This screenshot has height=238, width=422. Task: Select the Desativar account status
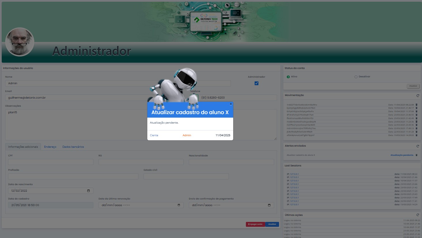[356, 77]
